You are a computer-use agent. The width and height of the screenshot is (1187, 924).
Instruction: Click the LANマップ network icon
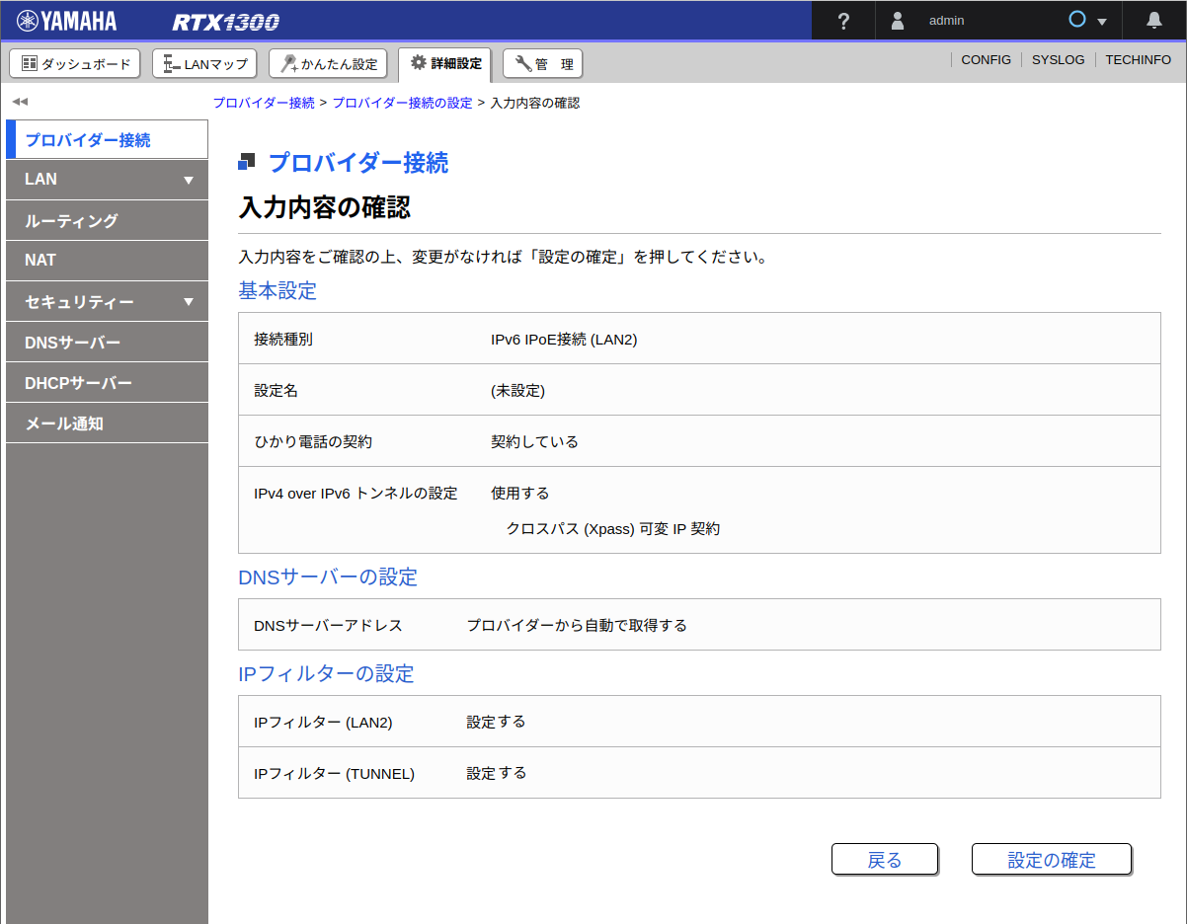click(170, 62)
